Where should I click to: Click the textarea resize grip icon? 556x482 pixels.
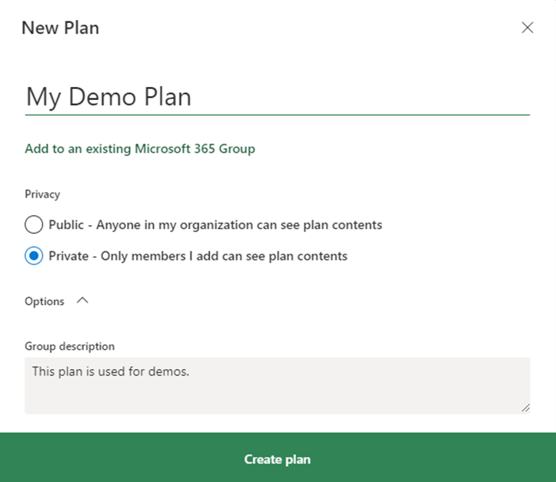tap(525, 408)
